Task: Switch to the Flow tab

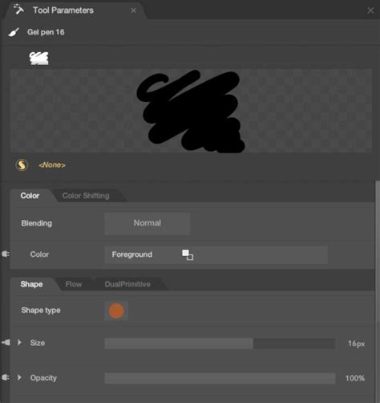Action: 74,284
